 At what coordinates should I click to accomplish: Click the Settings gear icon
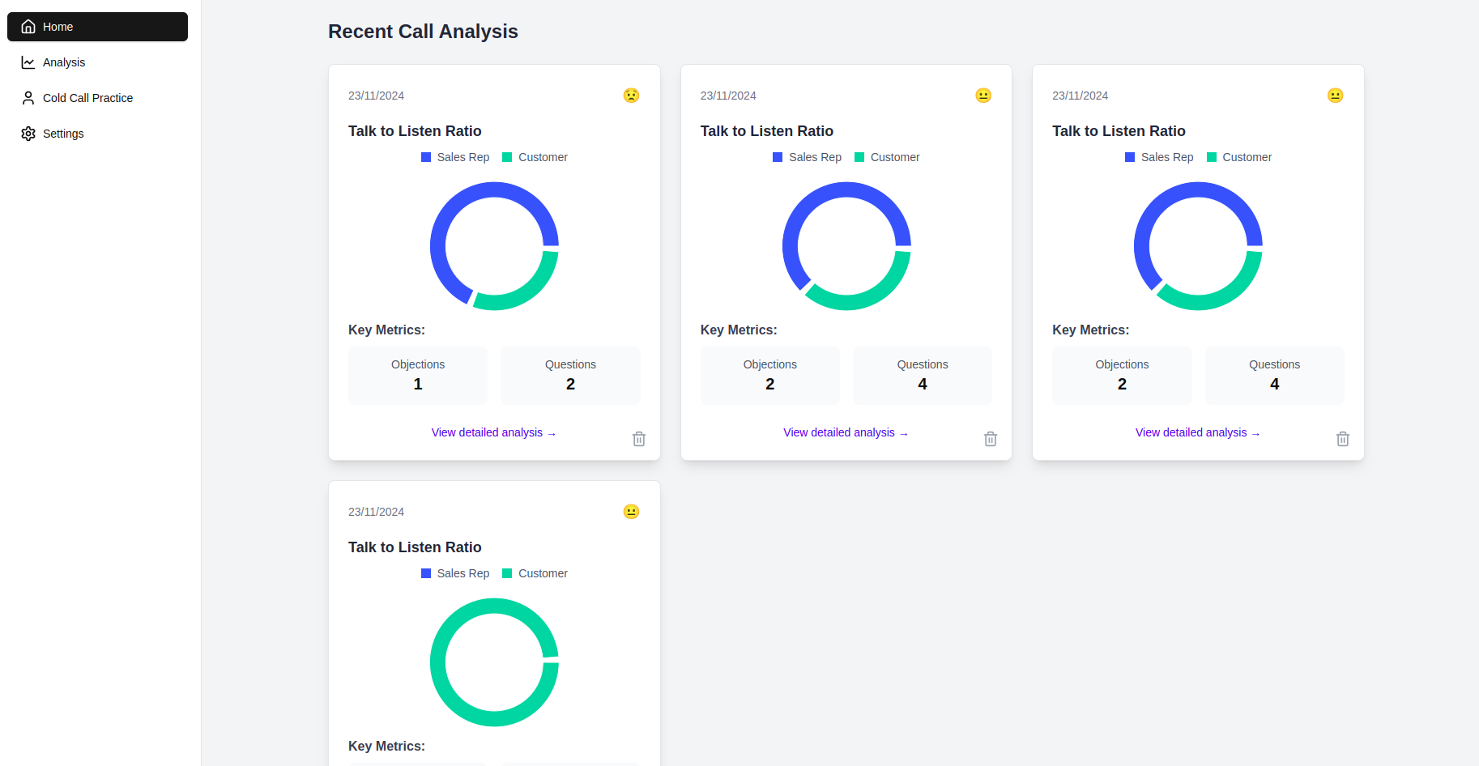[x=28, y=134]
